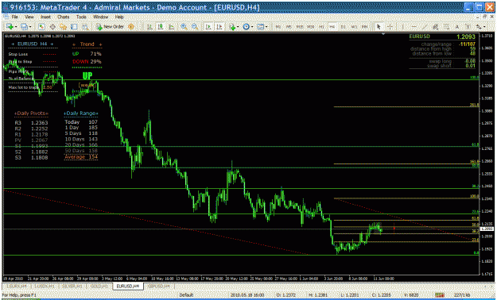Select the MN timeframe button

pos(365,27)
